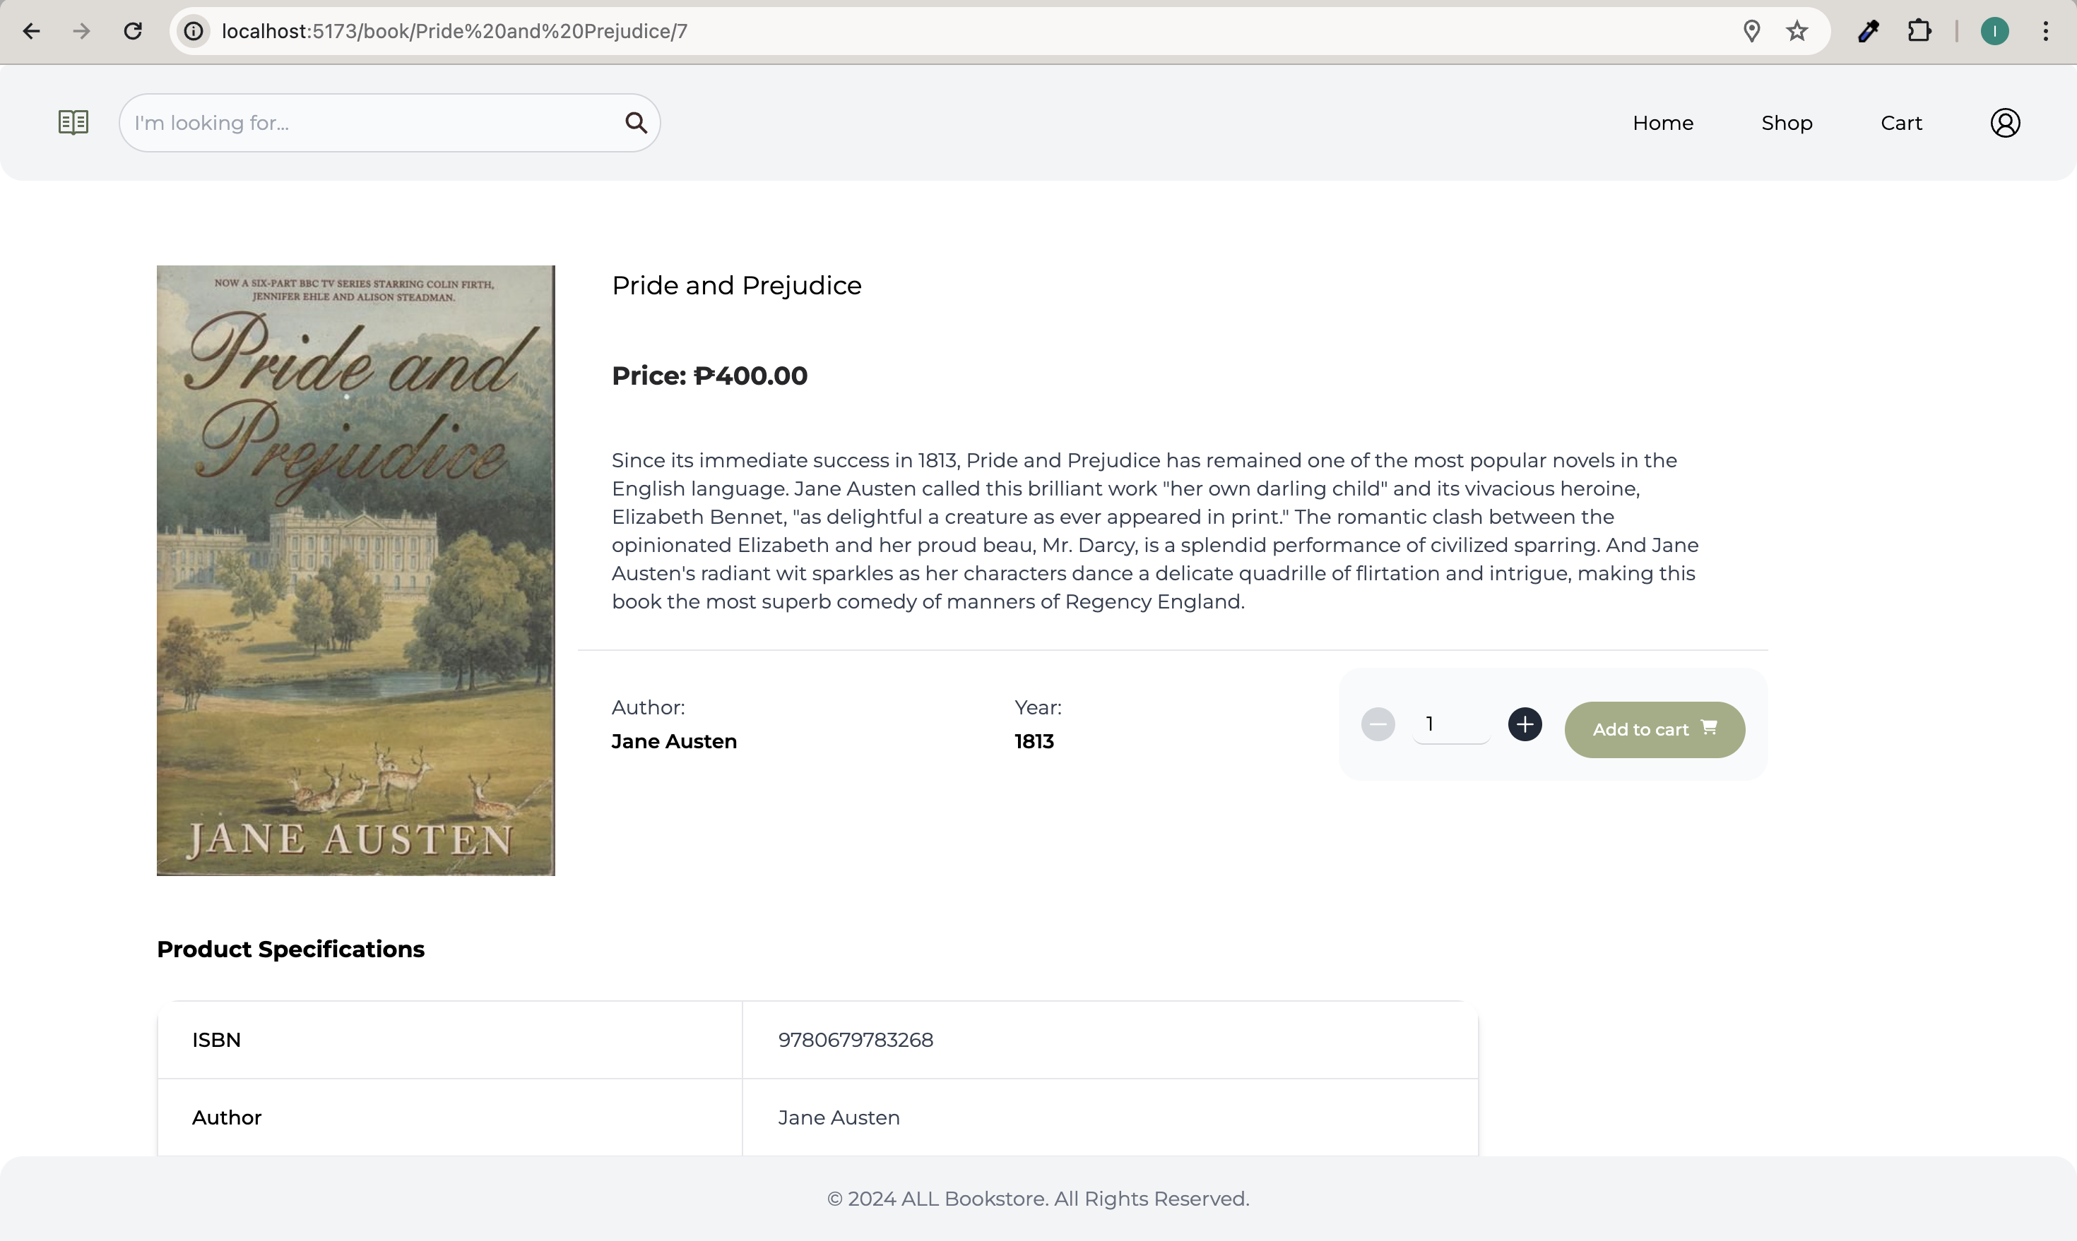
Task: Click the search magnifying glass icon
Action: pyautogui.click(x=636, y=123)
